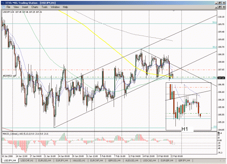Switch to the EURCHF,H4 chart tab

(96, 160)
